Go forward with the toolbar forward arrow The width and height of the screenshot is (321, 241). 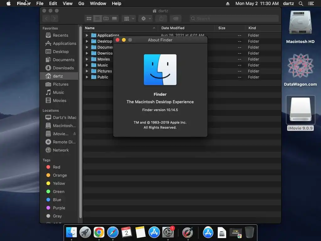click(x=54, y=19)
